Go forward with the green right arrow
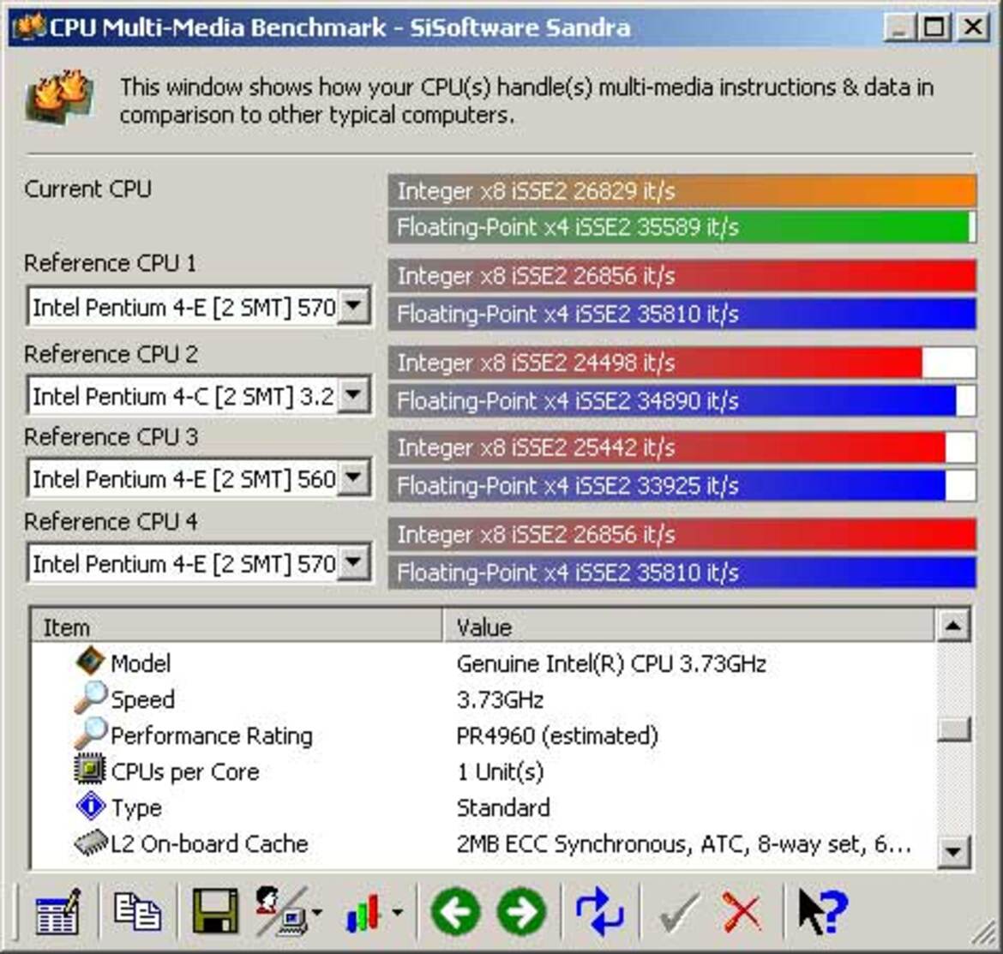The width and height of the screenshot is (1003, 954). (x=522, y=912)
